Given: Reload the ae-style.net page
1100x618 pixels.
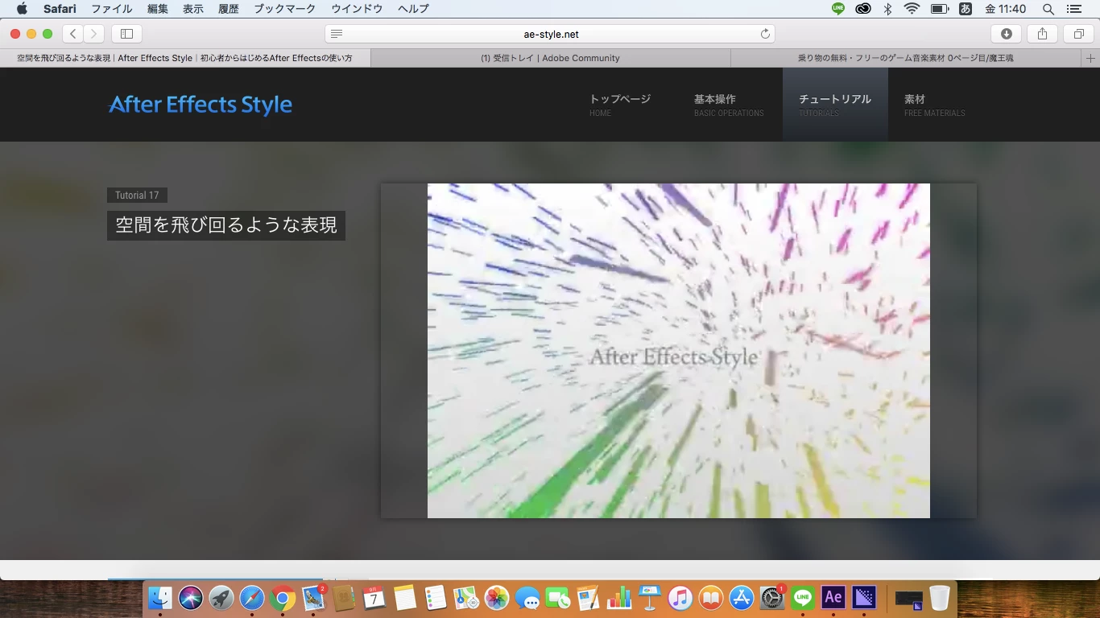Looking at the screenshot, I should [765, 34].
